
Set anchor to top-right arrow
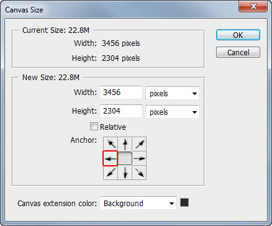pyautogui.click(x=139, y=144)
